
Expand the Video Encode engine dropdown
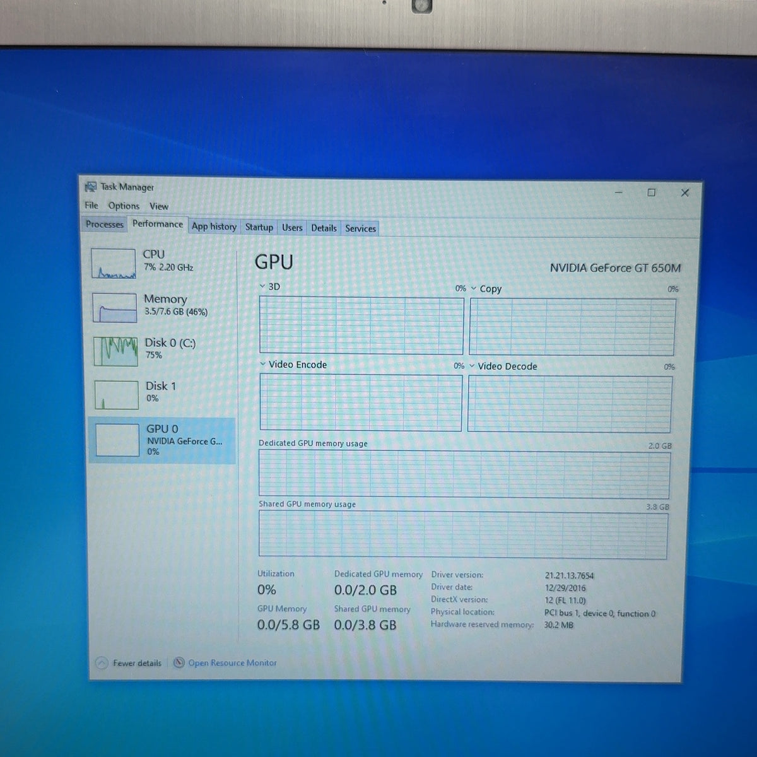click(263, 364)
